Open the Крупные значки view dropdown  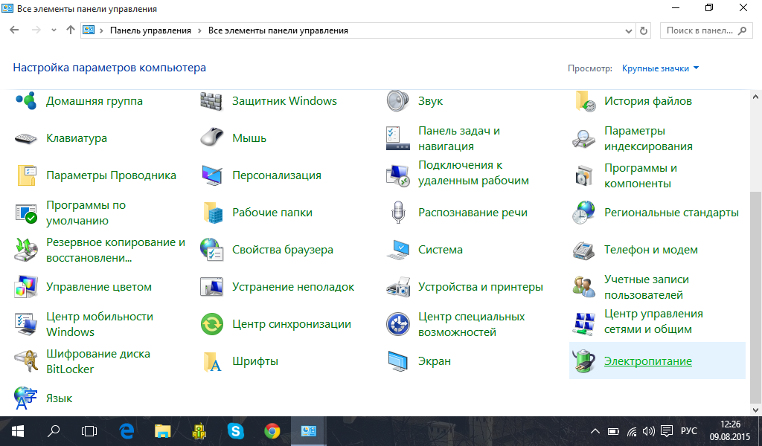click(661, 68)
